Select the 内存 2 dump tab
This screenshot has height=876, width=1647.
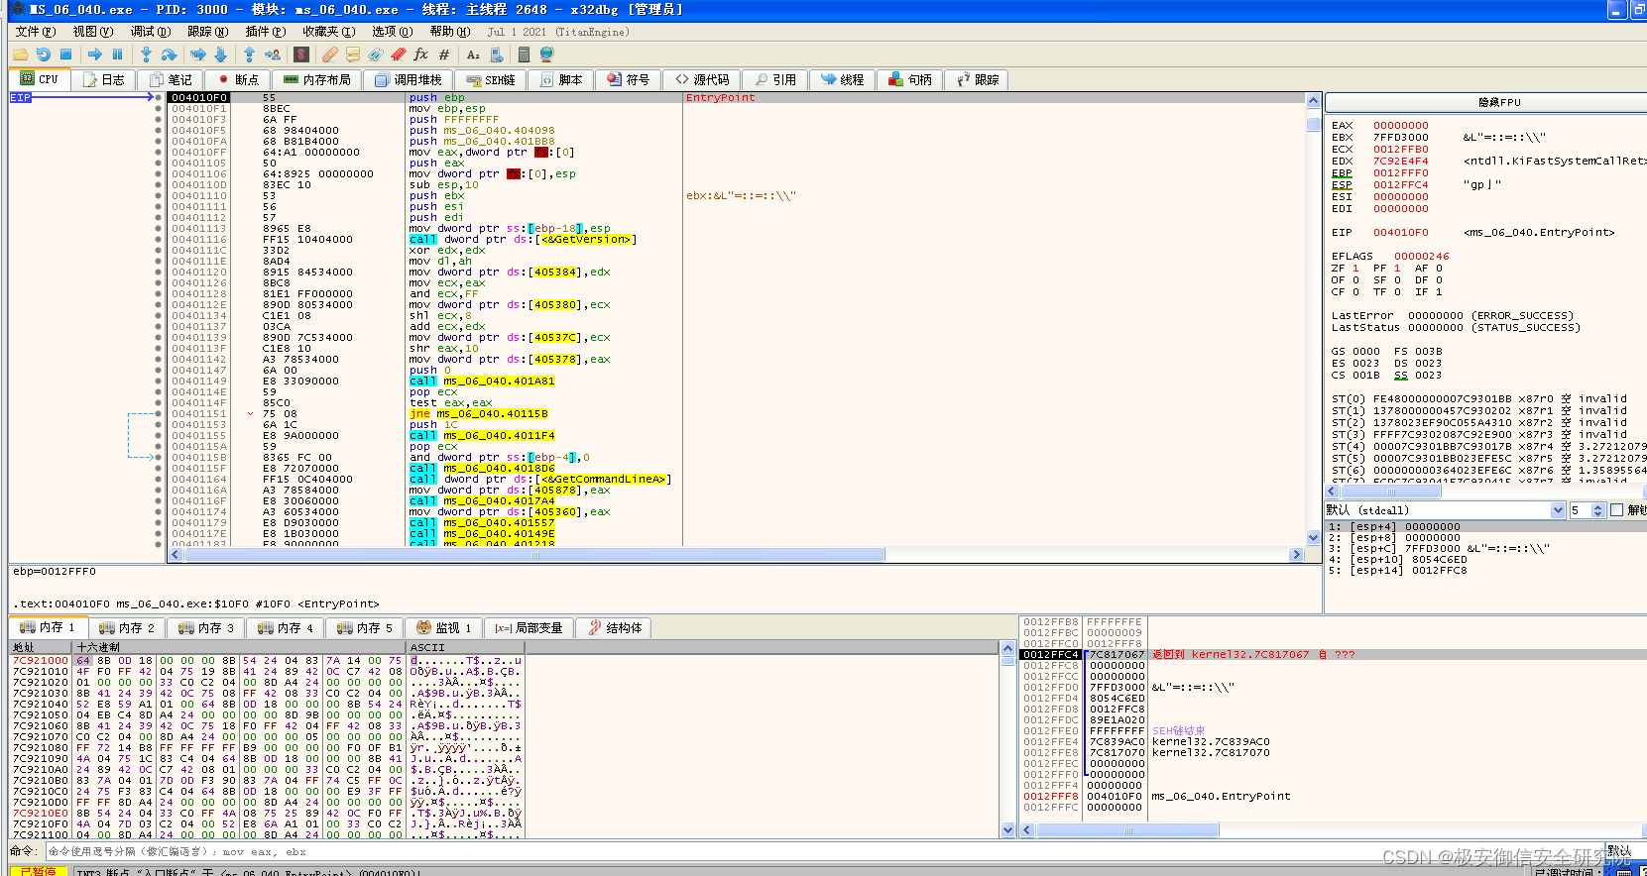pyautogui.click(x=128, y=628)
